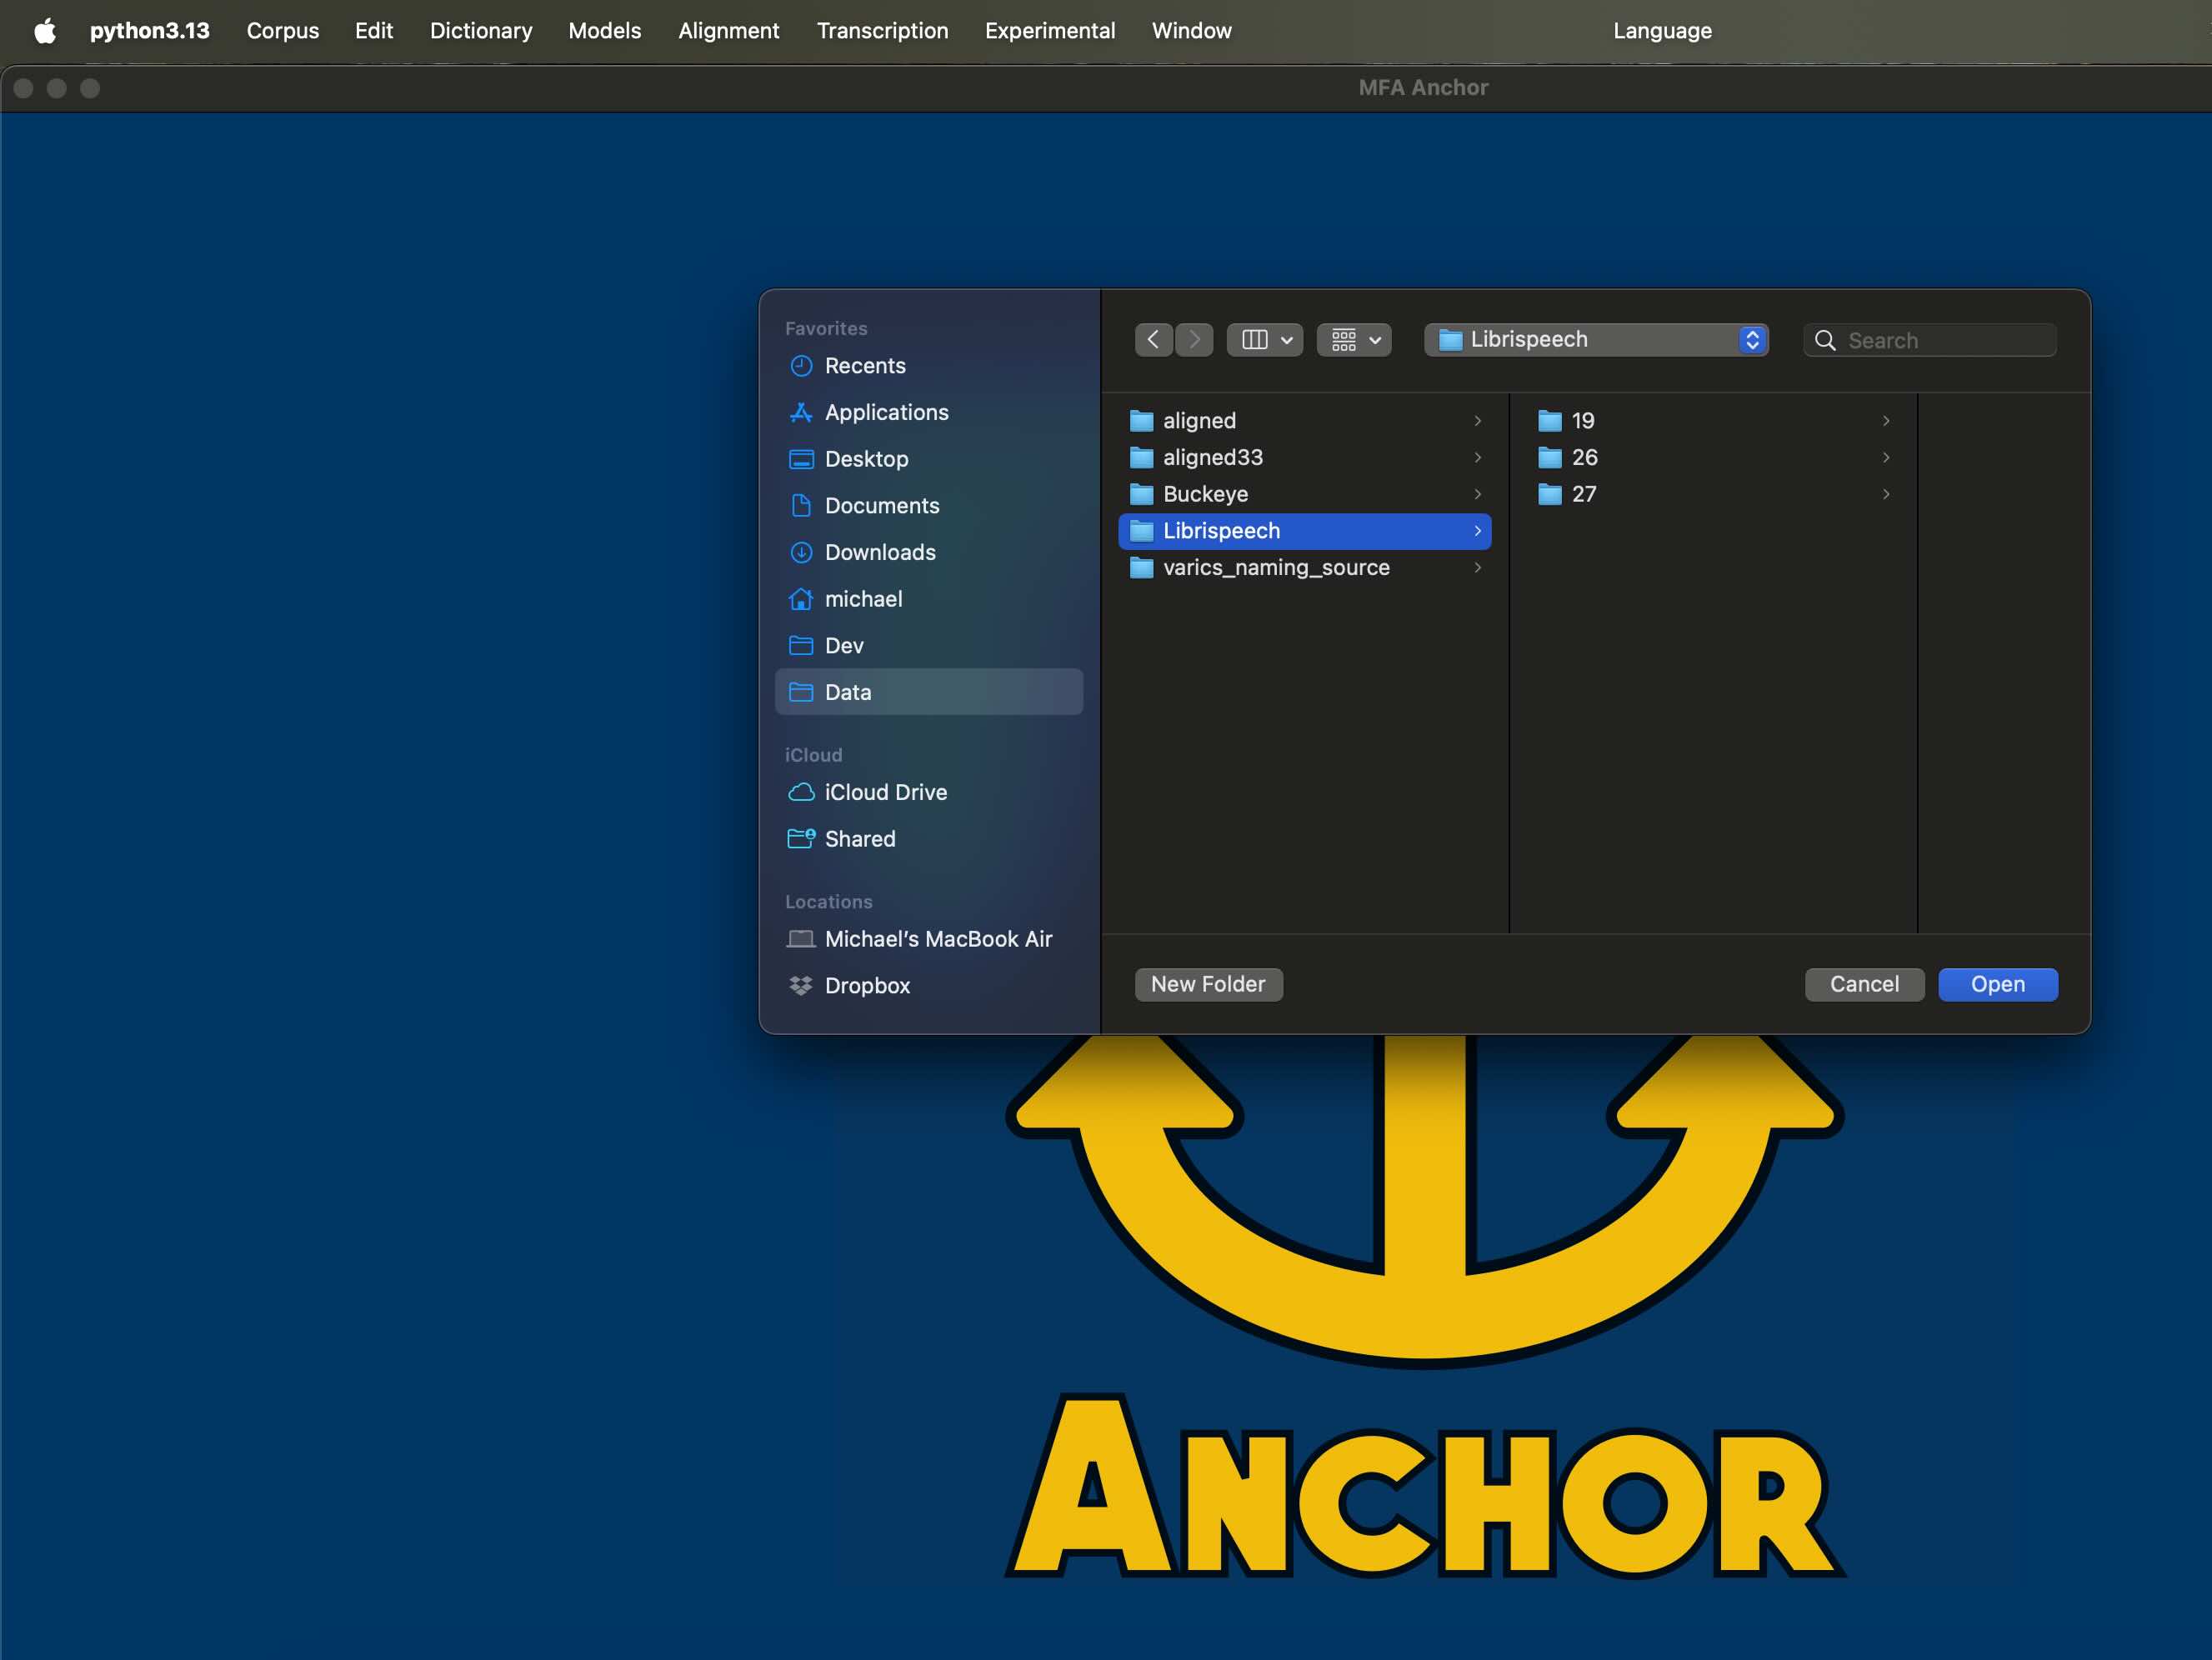The image size is (2212, 1660).
Task: Go back in the file dialog
Action: [1154, 340]
